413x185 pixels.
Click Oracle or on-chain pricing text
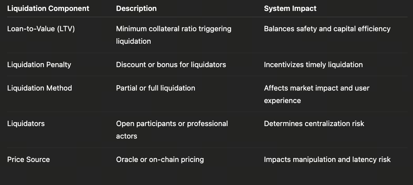(x=160, y=160)
